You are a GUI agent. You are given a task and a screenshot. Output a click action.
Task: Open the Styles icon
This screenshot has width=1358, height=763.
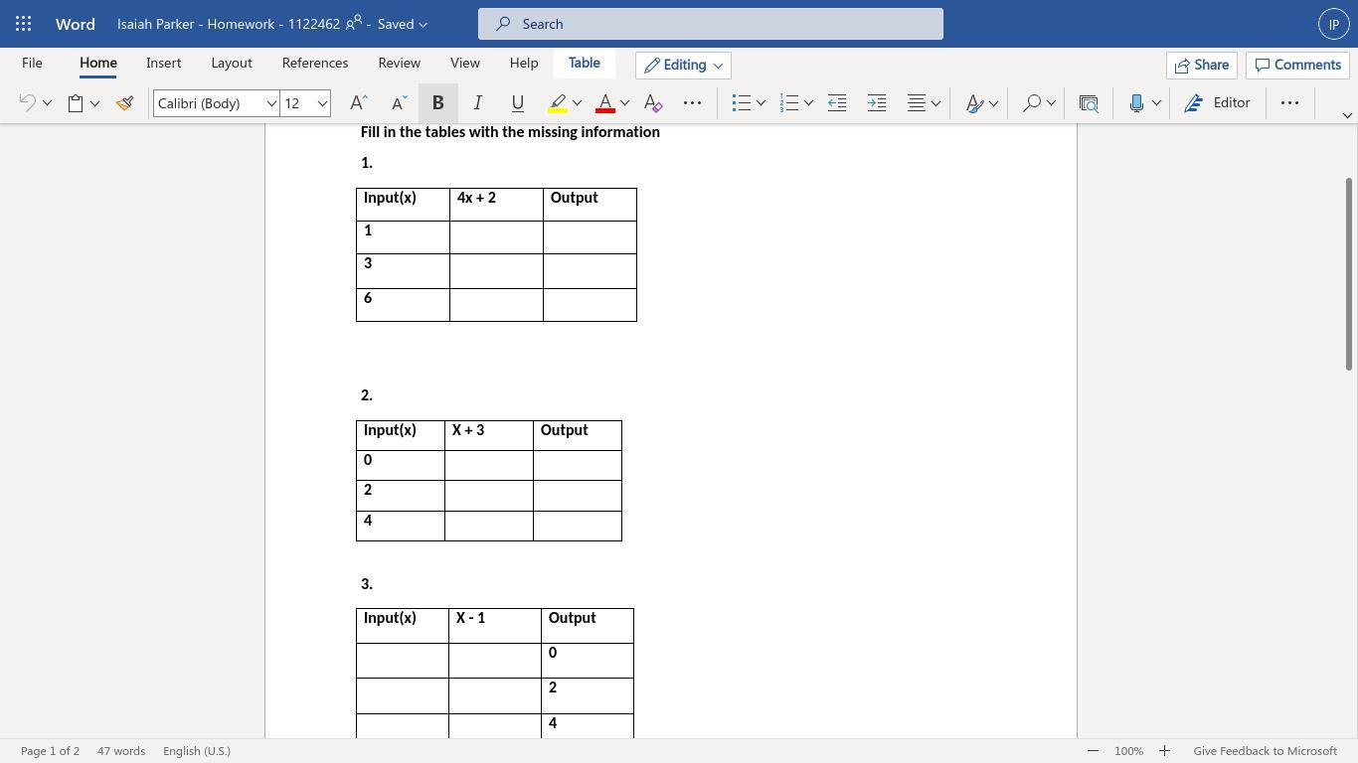coord(974,103)
